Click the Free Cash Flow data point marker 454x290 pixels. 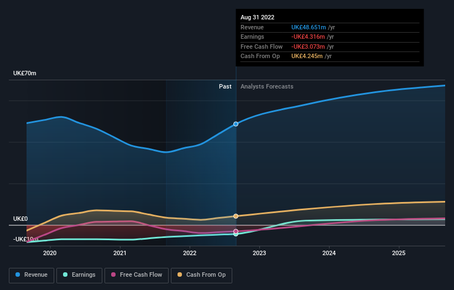pos(236,231)
